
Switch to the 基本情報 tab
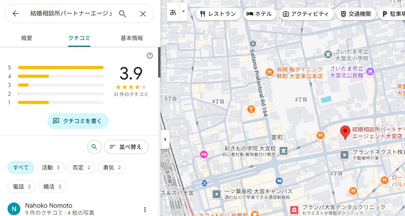click(x=132, y=38)
